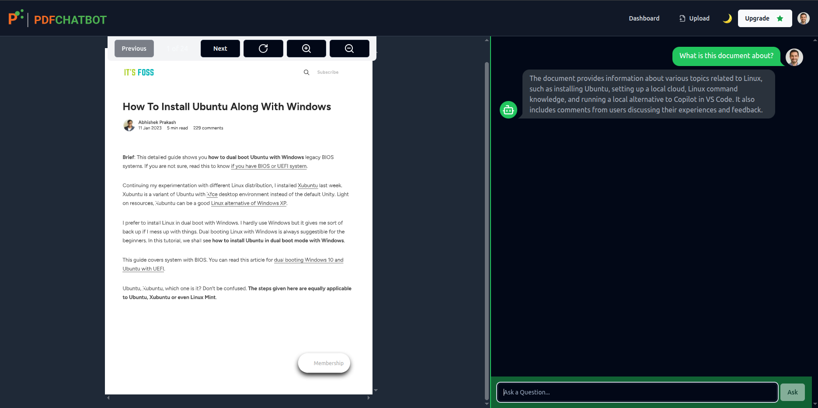818x408 pixels.
Task: Click the PDF scroll-right arrow
Action: pos(369,398)
